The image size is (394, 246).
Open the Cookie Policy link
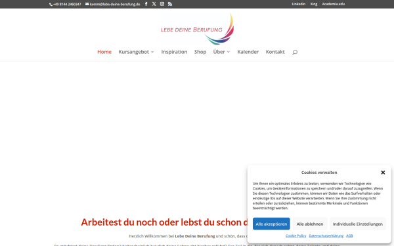[295, 236]
